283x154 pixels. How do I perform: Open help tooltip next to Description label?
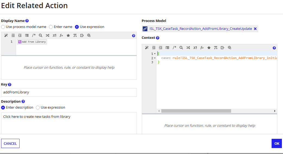[23, 102]
